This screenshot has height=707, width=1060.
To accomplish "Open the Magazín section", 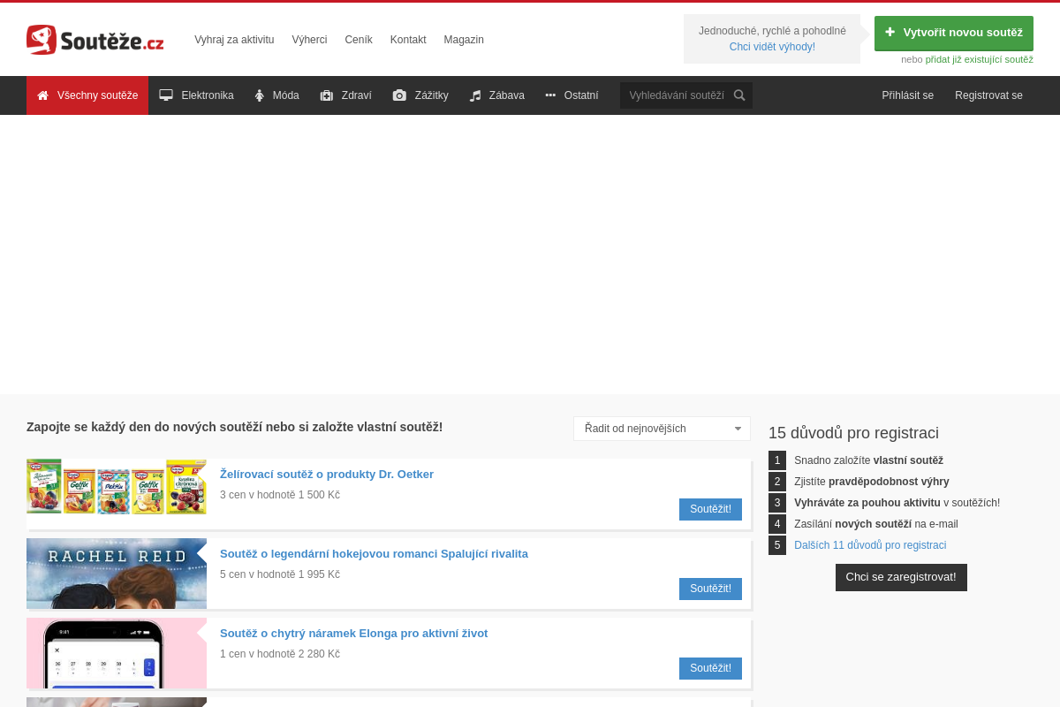I will [x=464, y=40].
